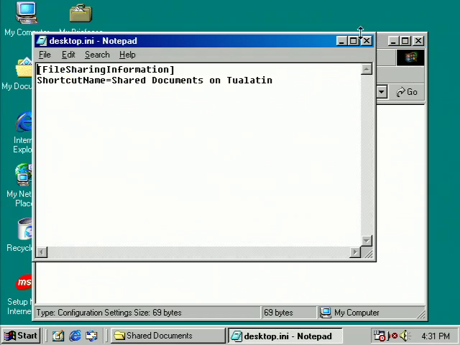Click the volume speaker tray icon

(405, 336)
